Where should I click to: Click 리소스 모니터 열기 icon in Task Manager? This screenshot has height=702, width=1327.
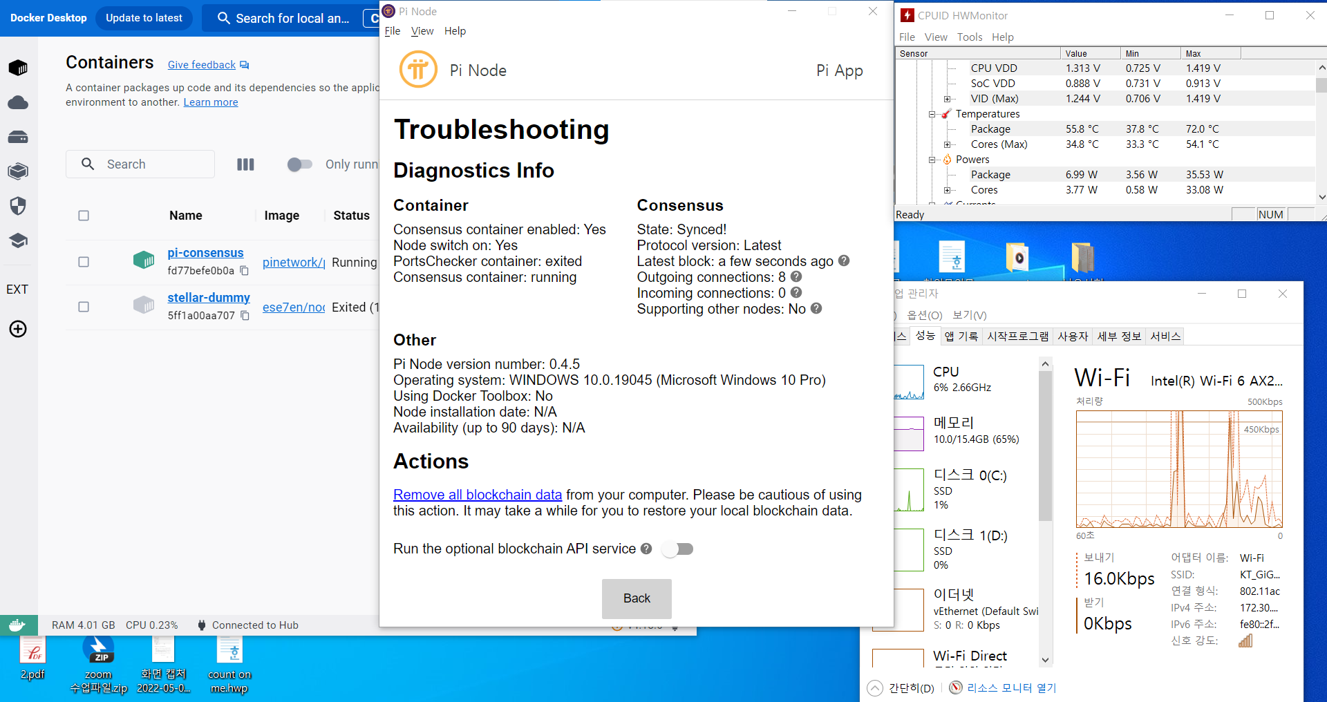[956, 687]
